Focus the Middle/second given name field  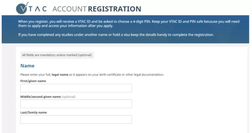click(x=76, y=104)
